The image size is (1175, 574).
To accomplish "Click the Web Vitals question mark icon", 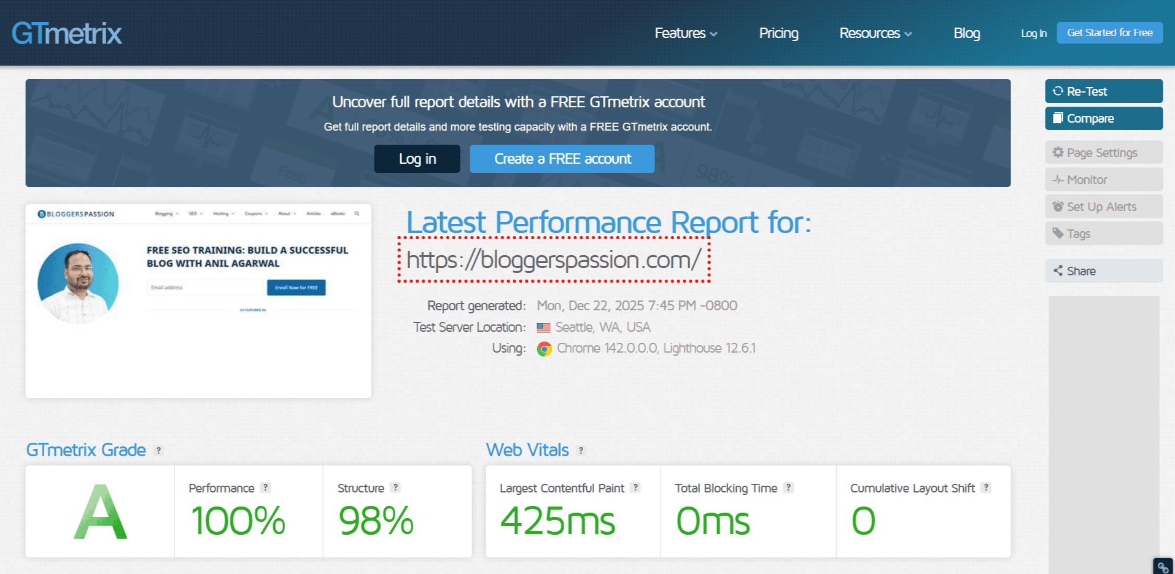I will click(581, 450).
